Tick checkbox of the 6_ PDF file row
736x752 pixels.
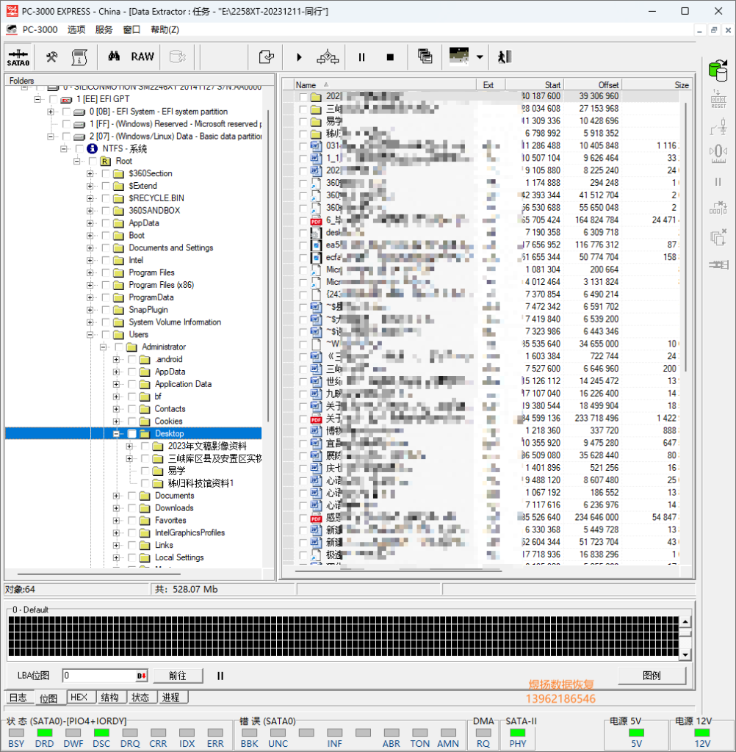(x=303, y=220)
